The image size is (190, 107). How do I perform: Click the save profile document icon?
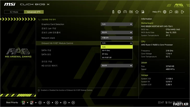(x=143, y=12)
